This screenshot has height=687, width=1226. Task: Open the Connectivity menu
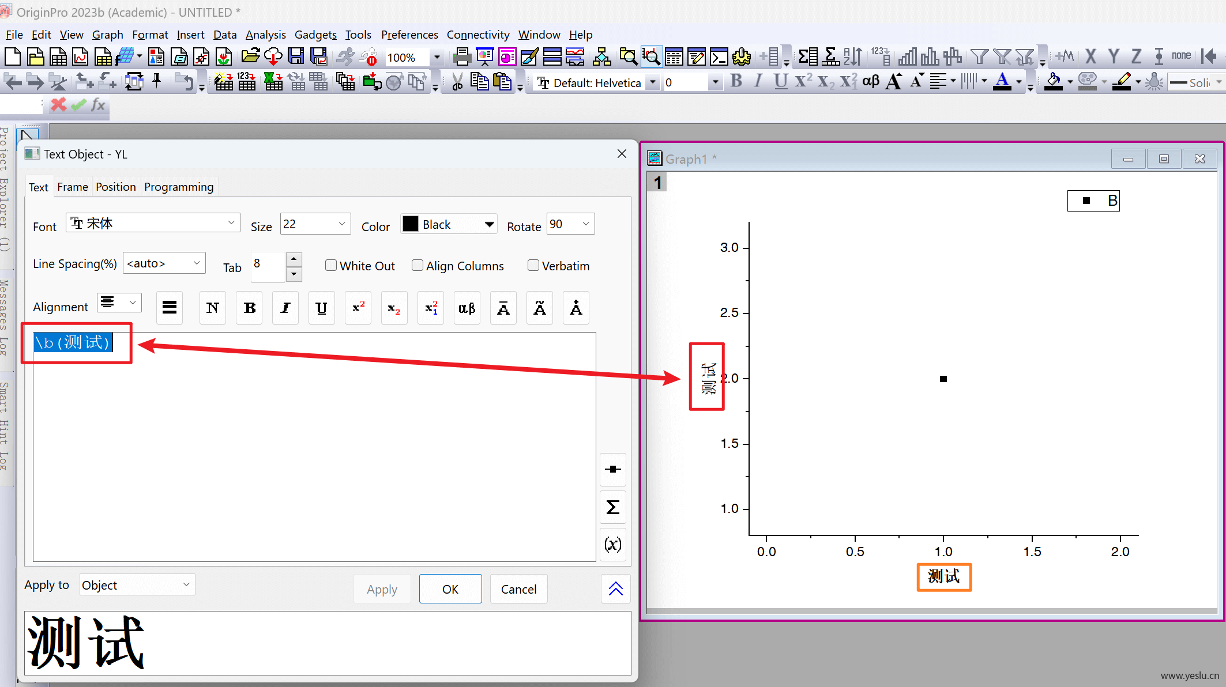pos(478,35)
